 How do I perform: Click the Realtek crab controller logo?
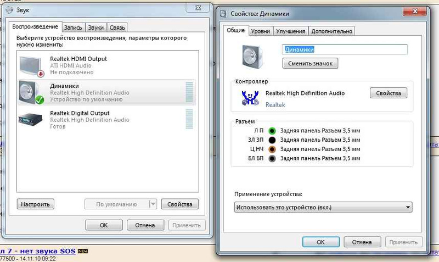pyautogui.click(x=250, y=98)
